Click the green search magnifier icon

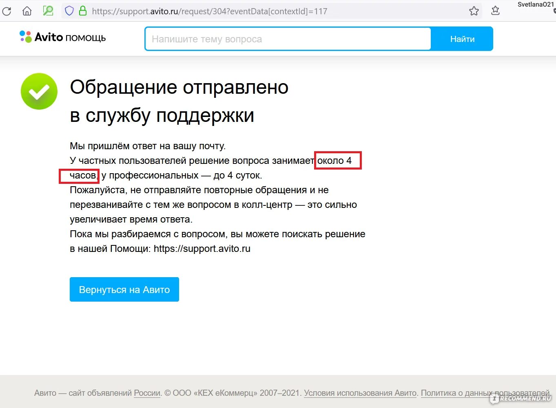(48, 11)
